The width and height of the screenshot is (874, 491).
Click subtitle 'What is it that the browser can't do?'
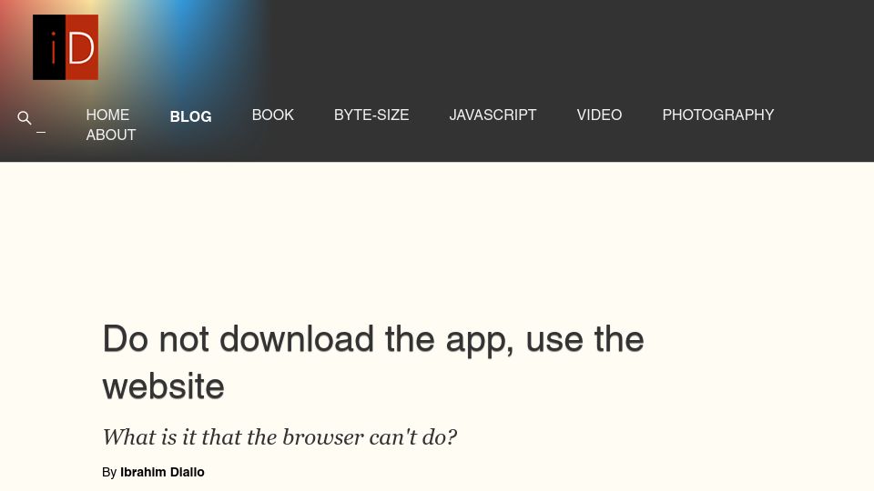[x=279, y=437]
